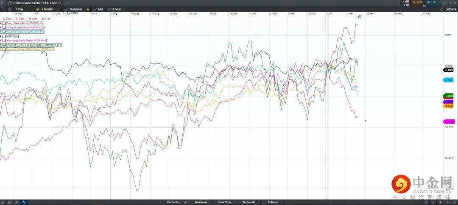
Task: Open the hamburger menu icon at top-left
Action: pyautogui.click(x=3, y=3)
